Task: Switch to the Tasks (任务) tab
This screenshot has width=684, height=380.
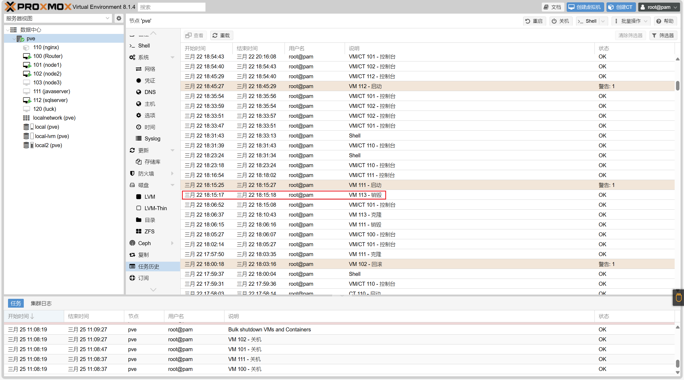Action: click(16, 303)
